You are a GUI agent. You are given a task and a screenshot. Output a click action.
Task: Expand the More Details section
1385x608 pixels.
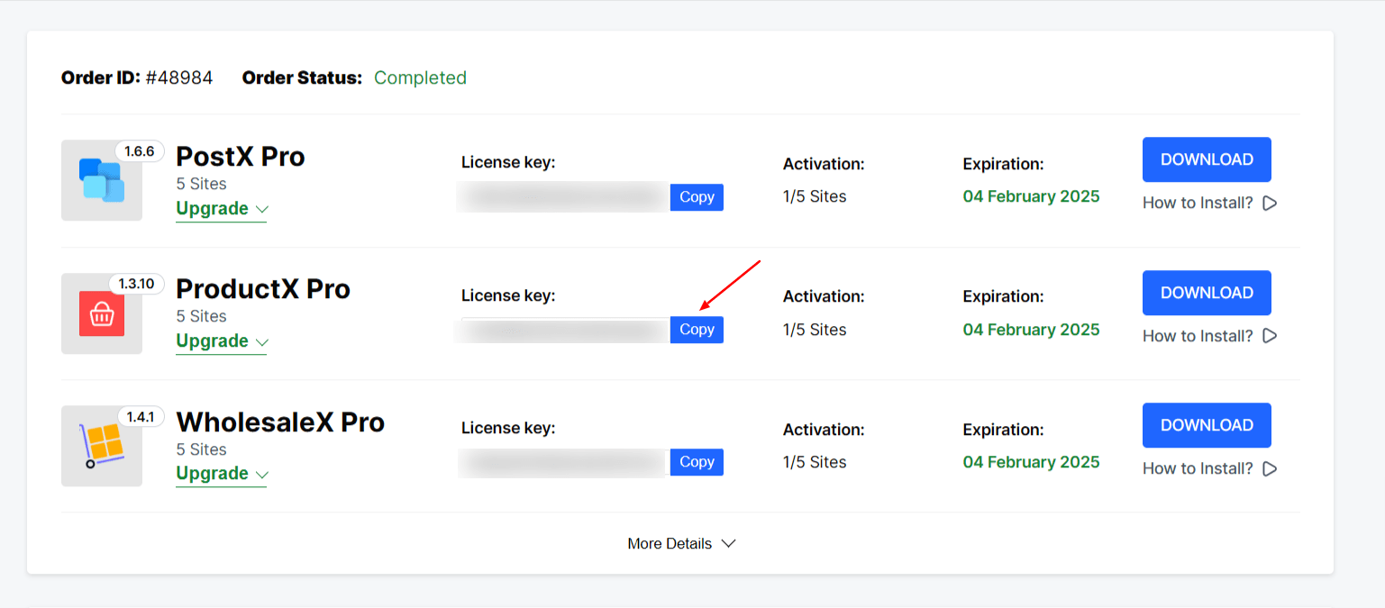(x=681, y=543)
